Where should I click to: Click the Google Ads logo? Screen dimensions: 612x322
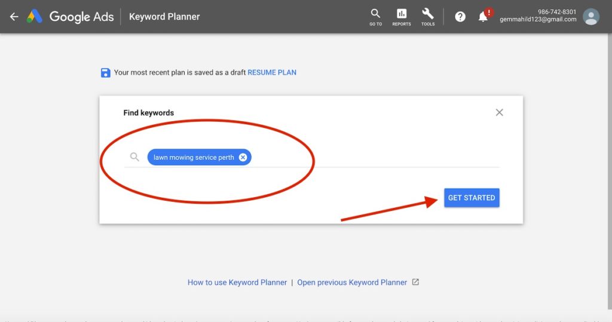tap(71, 16)
